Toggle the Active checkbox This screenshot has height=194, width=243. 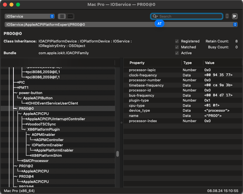tap(177, 53)
